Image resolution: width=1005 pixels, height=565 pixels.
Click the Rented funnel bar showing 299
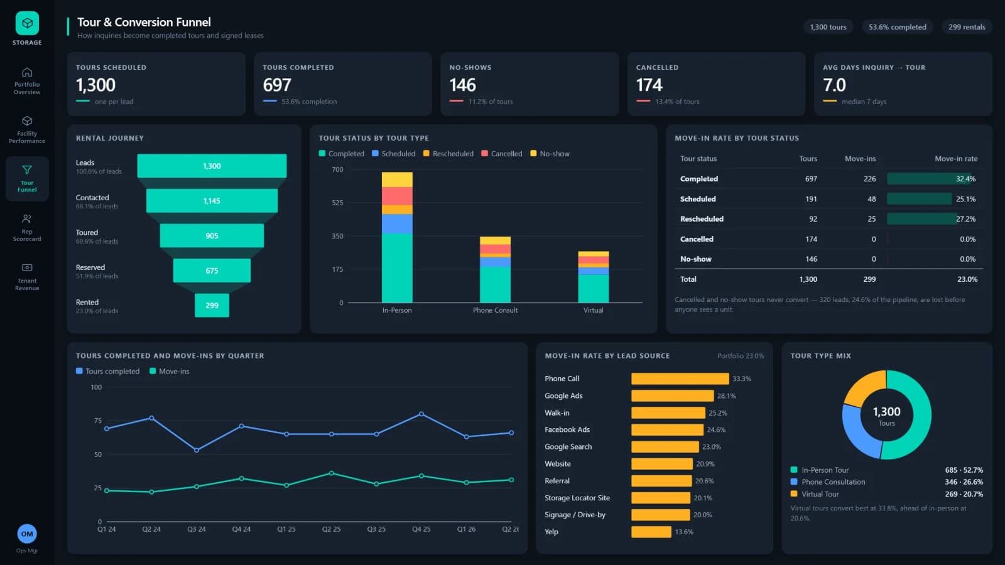click(212, 305)
